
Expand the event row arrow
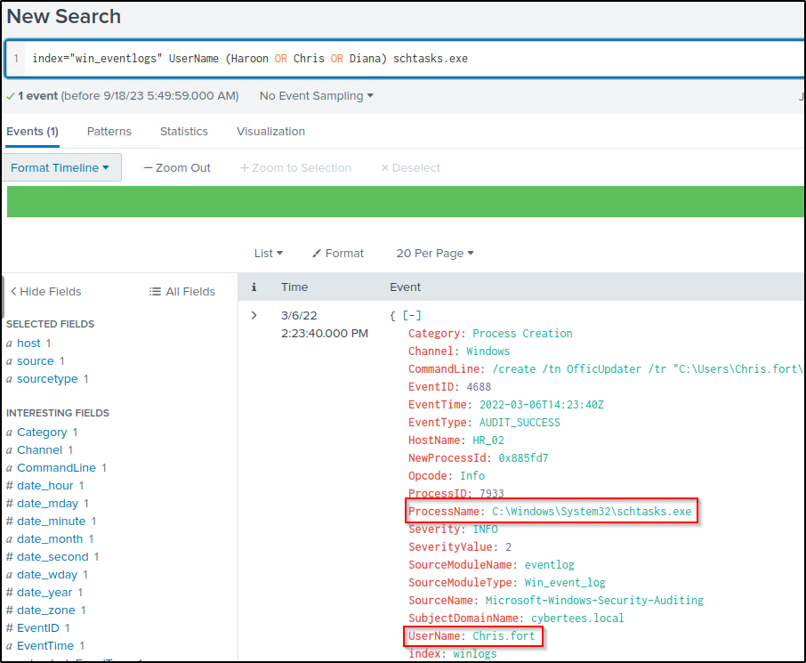click(x=254, y=315)
